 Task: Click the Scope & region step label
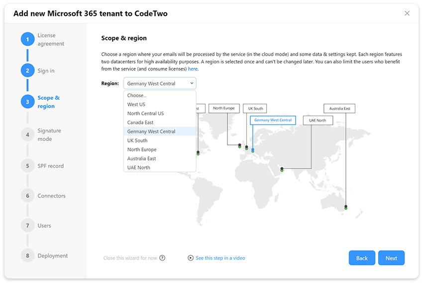(49, 102)
